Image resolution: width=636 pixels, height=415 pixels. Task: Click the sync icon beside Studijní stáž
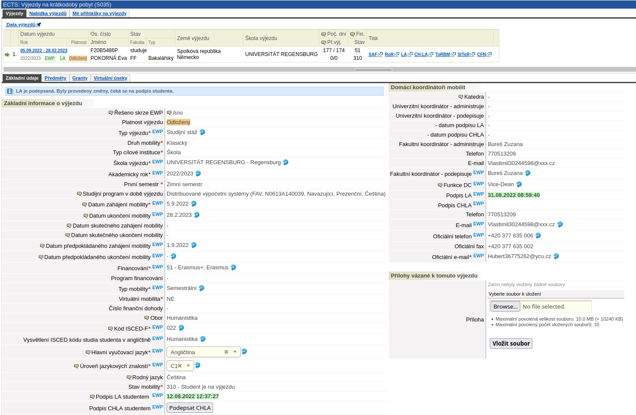click(x=202, y=132)
